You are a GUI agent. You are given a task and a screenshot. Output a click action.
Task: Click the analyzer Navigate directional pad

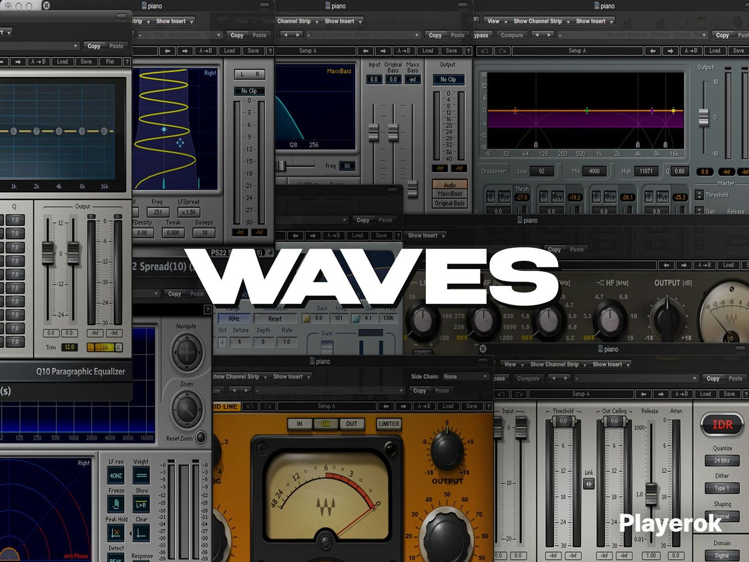tap(187, 352)
